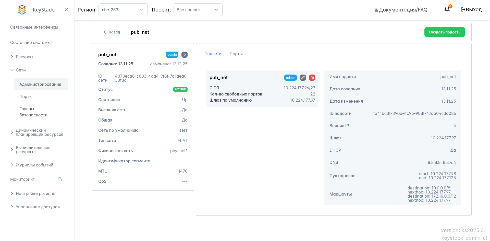Expand Журналы событий in sidebar
The height and width of the screenshot is (241, 490).
[34, 165]
